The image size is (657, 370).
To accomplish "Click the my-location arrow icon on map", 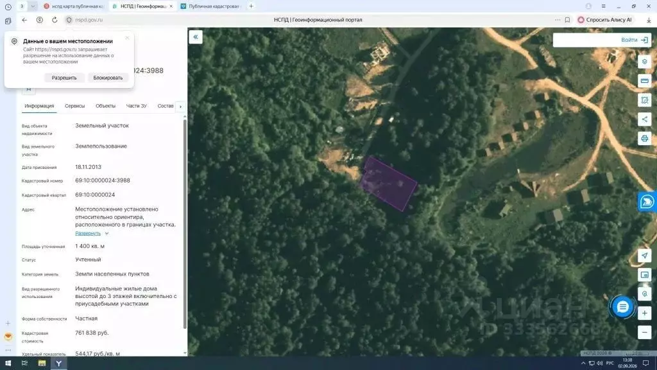I will (644, 256).
